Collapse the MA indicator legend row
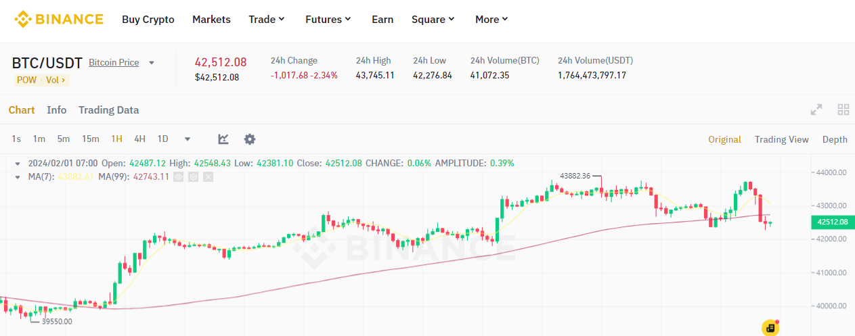The width and height of the screenshot is (855, 336). pos(18,177)
